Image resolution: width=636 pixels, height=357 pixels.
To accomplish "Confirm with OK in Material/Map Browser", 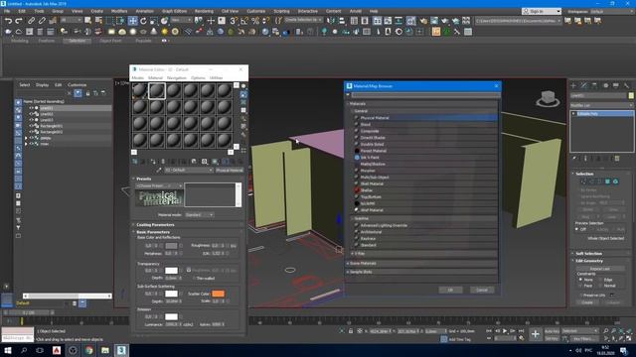I will [450, 290].
